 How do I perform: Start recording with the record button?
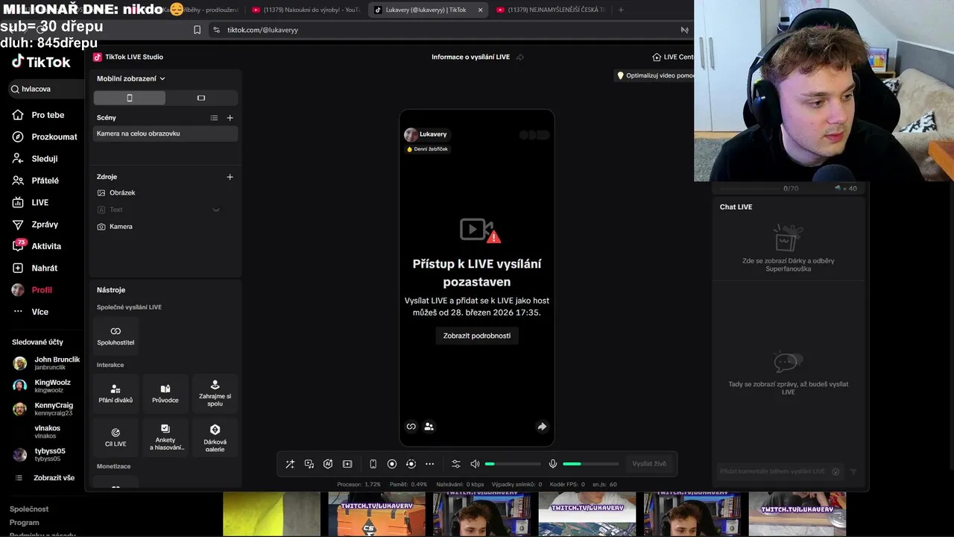pyautogui.click(x=392, y=464)
